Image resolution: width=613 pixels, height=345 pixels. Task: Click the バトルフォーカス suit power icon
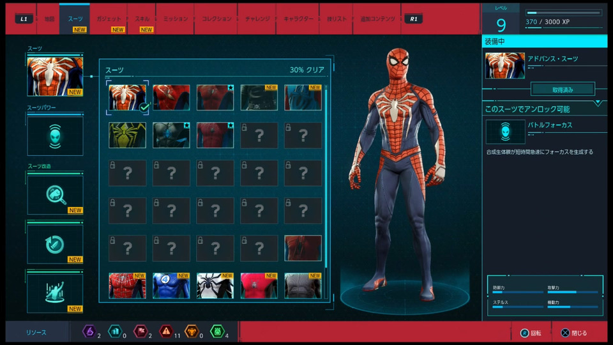[505, 132]
